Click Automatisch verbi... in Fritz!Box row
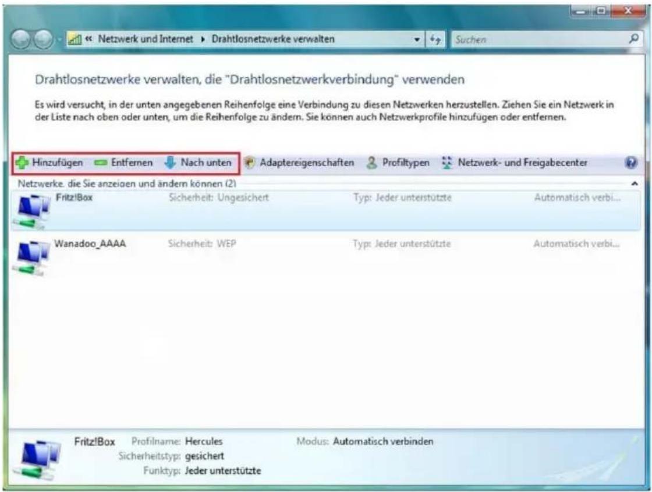This screenshot has height=492, width=652. click(577, 197)
